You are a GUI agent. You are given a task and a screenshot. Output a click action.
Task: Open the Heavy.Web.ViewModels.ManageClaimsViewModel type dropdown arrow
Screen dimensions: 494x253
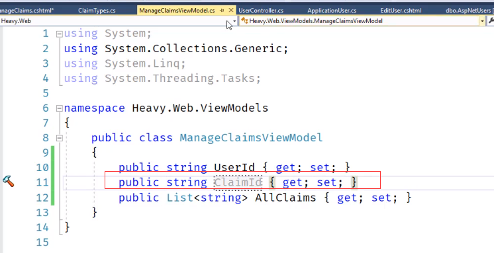tap(482, 21)
